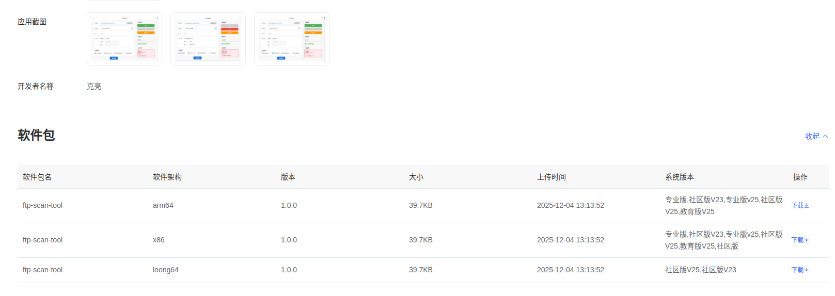The image size is (835, 296).
Task: Click version 1.0.0 in loong64 row
Action: (289, 270)
